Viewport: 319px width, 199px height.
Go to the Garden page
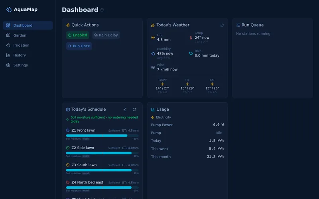click(x=28, y=35)
